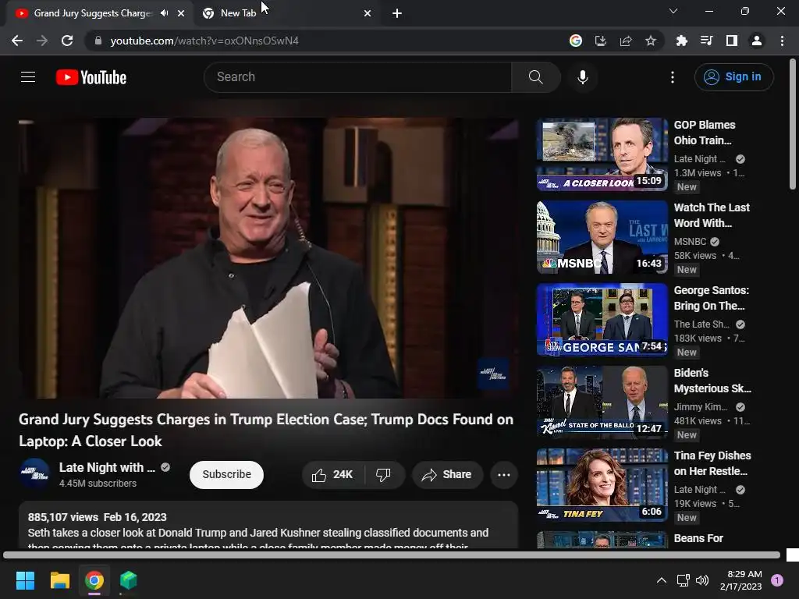Mute the Grand Jury tab audio icon
Viewport: 799px width, 599px height.
click(164, 13)
